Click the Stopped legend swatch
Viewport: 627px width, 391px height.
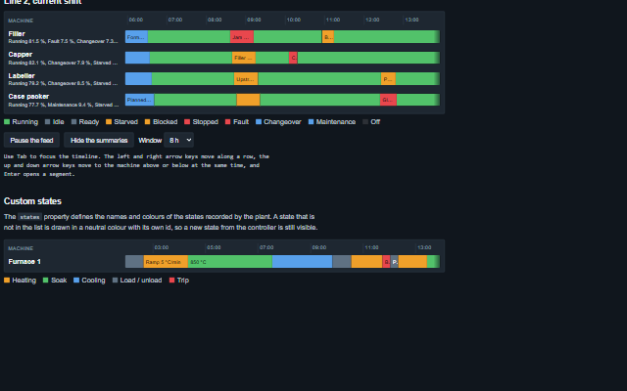coord(187,121)
